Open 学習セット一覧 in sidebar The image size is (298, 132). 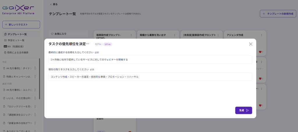click(x=16, y=40)
